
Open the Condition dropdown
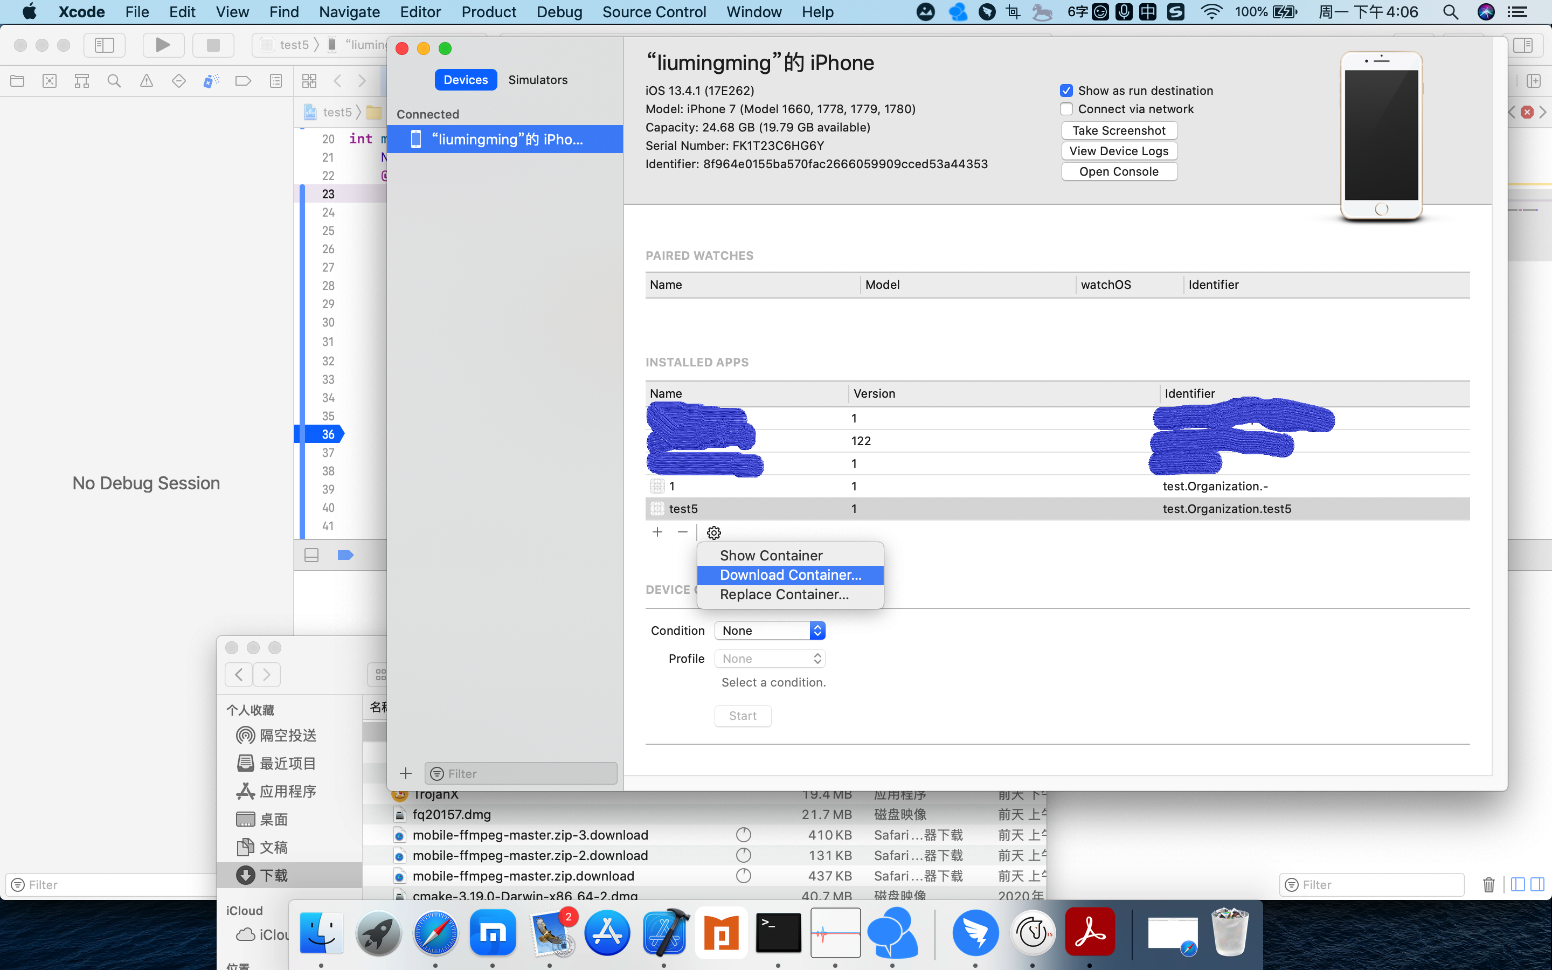[770, 630]
